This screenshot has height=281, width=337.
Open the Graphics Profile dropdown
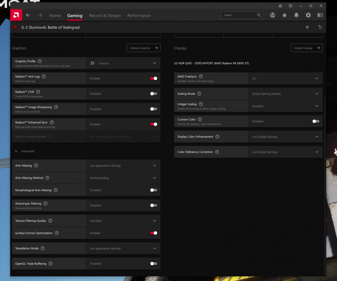pos(123,63)
